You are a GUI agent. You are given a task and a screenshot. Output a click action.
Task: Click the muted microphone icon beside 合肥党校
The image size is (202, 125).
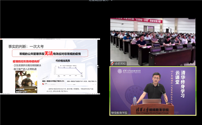(112, 64)
